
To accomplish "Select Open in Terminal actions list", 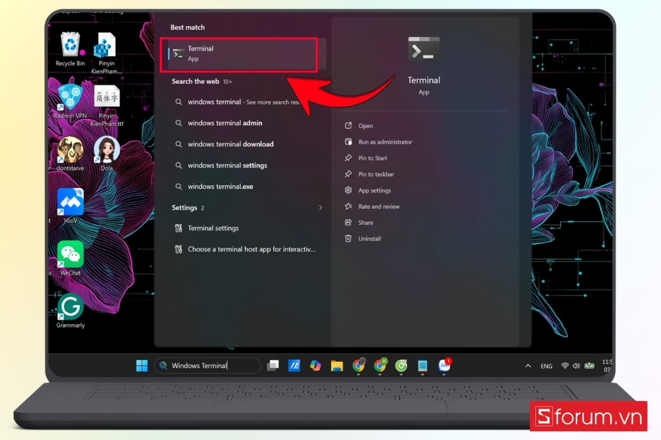I will click(x=359, y=126).
